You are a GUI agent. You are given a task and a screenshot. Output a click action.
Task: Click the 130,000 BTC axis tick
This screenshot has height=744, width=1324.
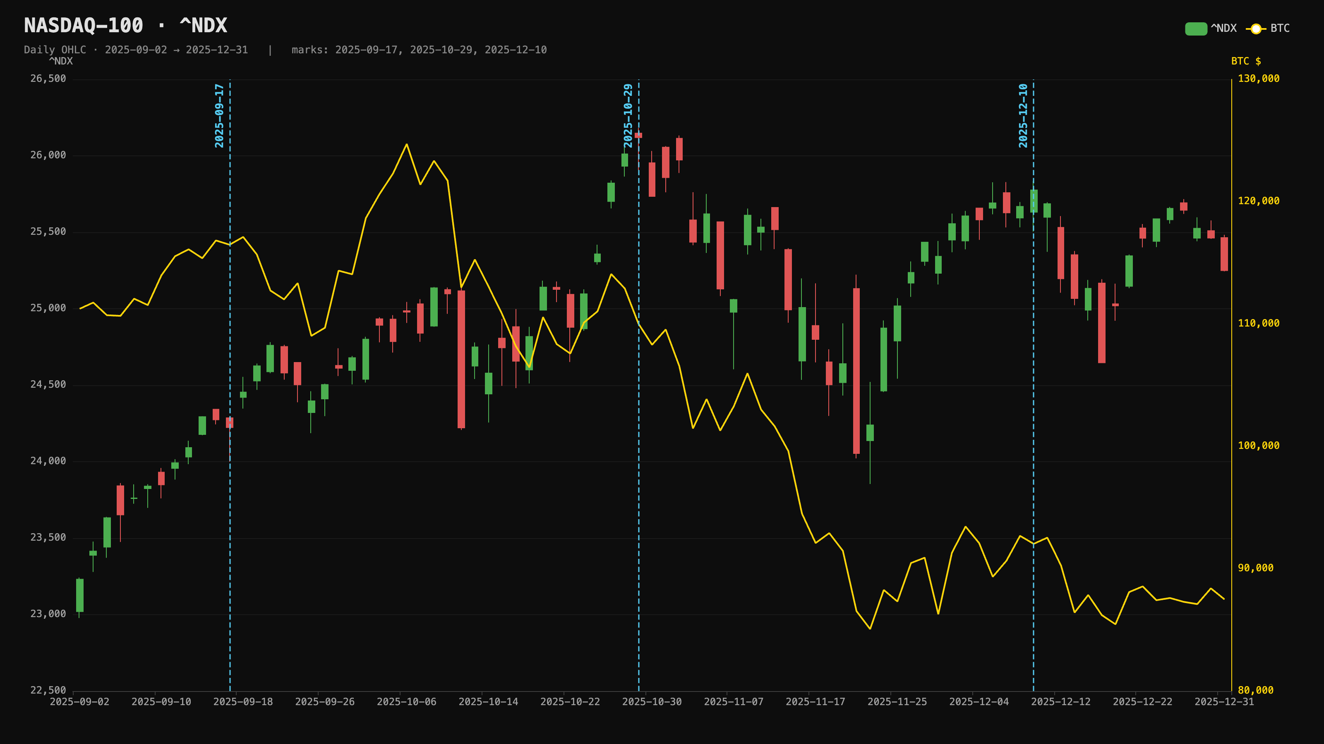pos(1259,79)
